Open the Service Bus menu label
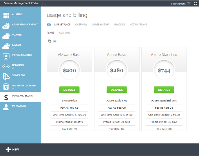 tap(19, 75)
